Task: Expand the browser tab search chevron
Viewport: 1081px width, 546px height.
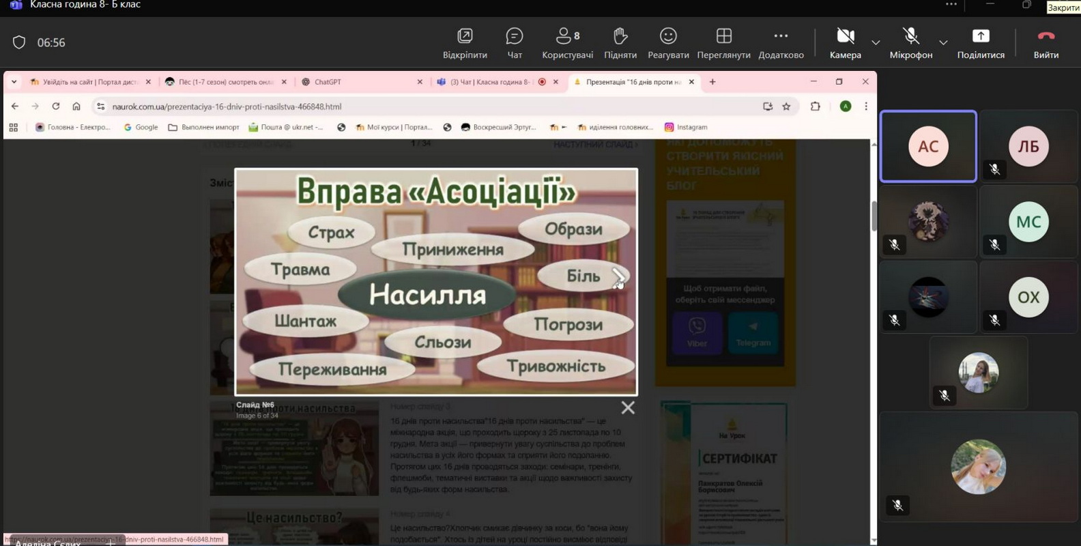Action: pos(14,82)
